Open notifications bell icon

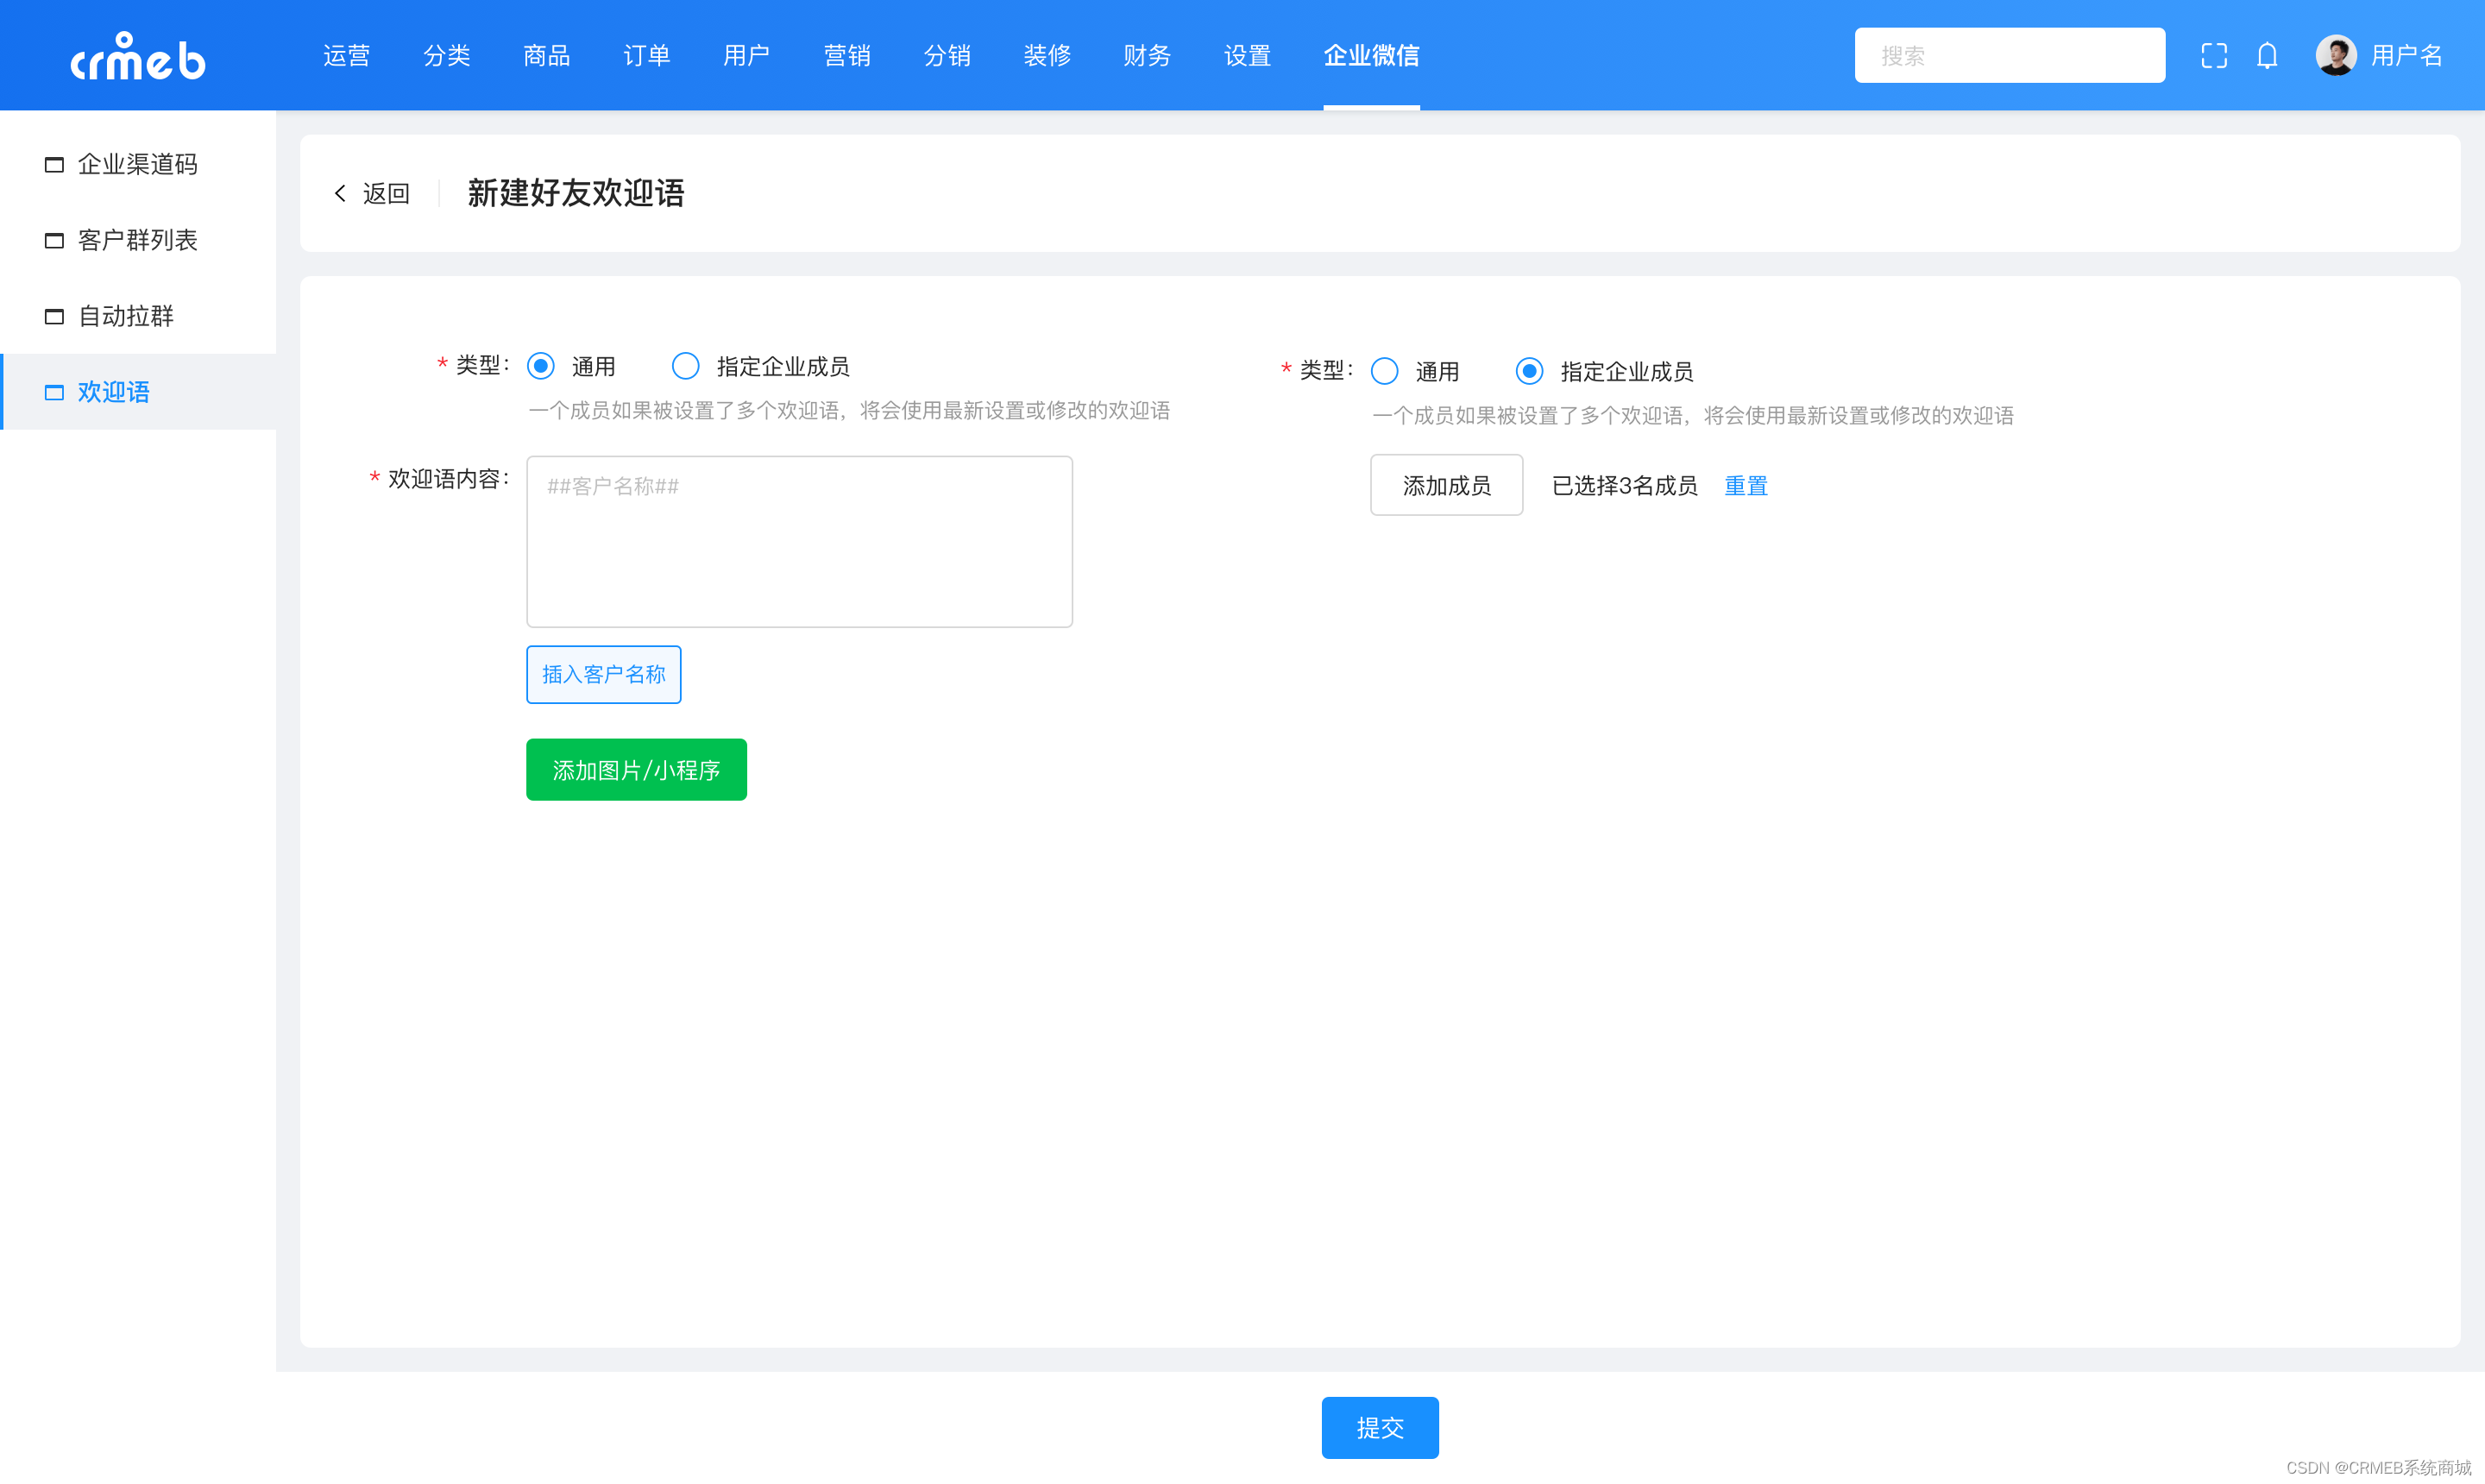2266,56
